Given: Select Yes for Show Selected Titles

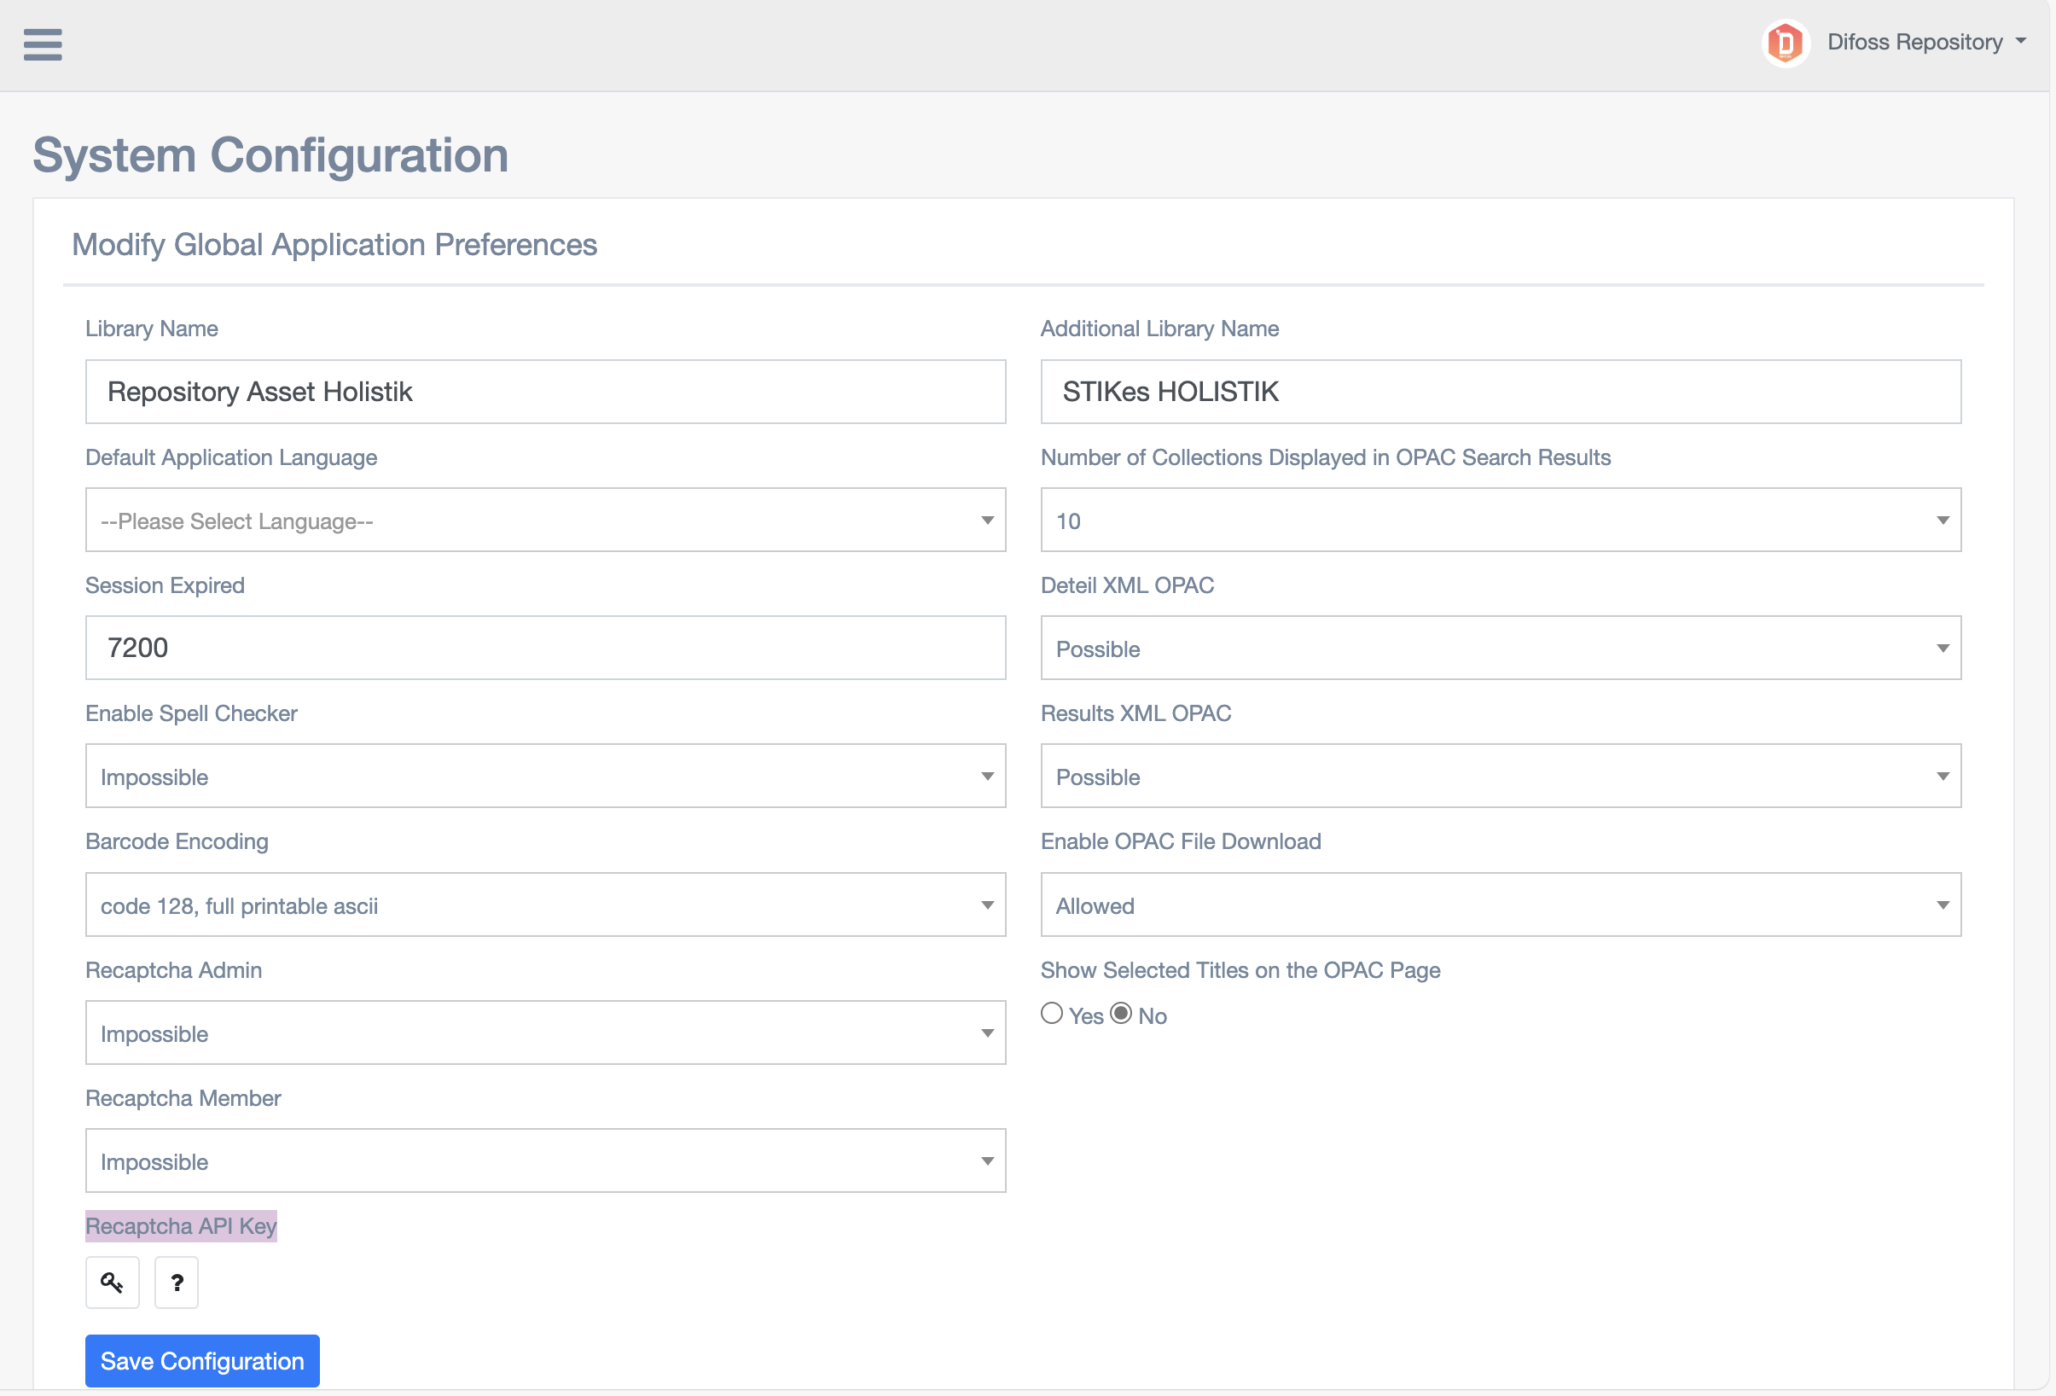Looking at the screenshot, I should coord(1051,1013).
